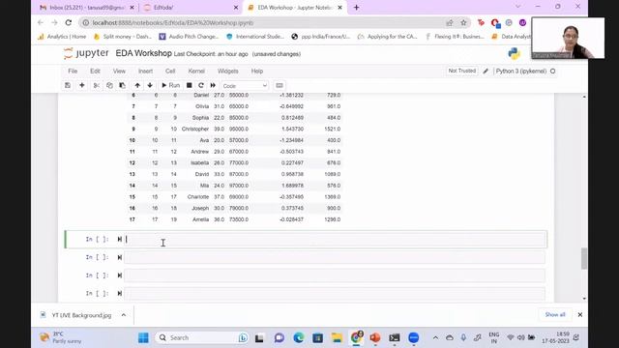Screen dimensions: 619x348
Task: Click the cell showing name Christopher
Action: [195, 129]
